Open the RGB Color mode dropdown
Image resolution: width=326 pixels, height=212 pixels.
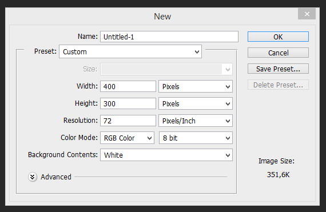click(127, 138)
